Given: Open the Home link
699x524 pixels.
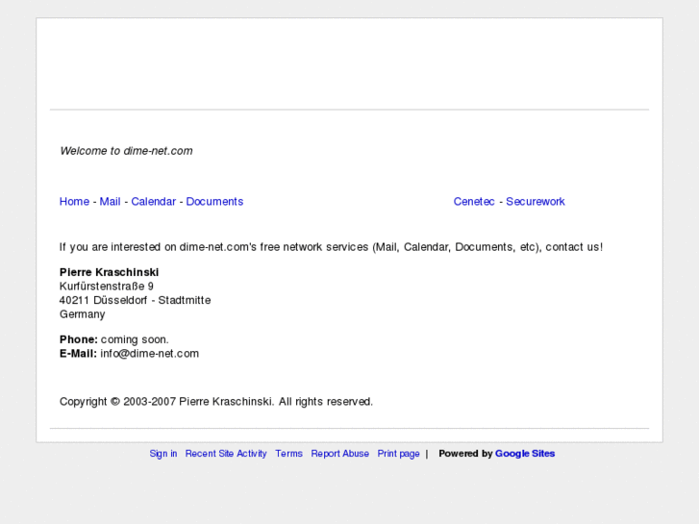Looking at the screenshot, I should [x=74, y=202].
